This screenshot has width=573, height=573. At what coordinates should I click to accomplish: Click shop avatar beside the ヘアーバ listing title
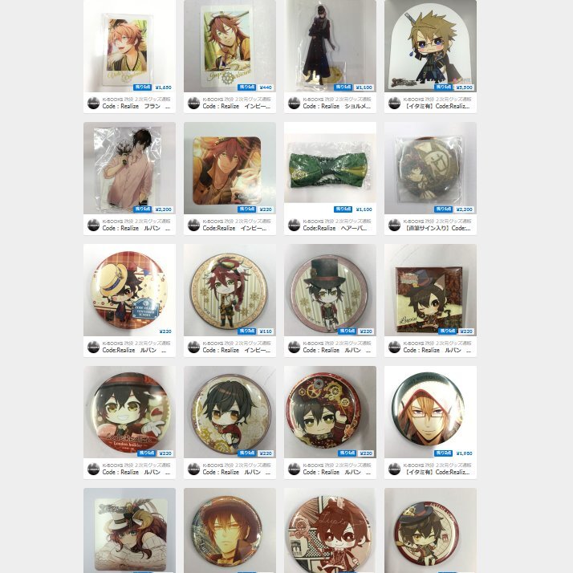(295, 225)
